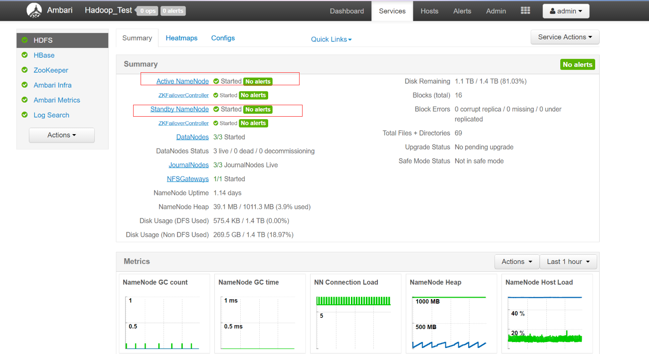Open the admin user dropdown

(566, 11)
